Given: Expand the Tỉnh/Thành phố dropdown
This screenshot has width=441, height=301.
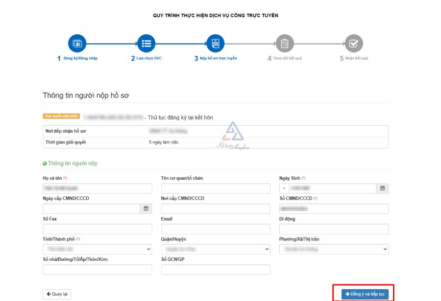Looking at the screenshot, I should tap(97, 250).
